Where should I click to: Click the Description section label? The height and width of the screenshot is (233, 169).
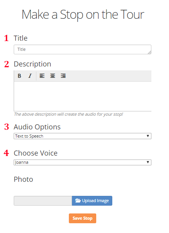point(32,64)
